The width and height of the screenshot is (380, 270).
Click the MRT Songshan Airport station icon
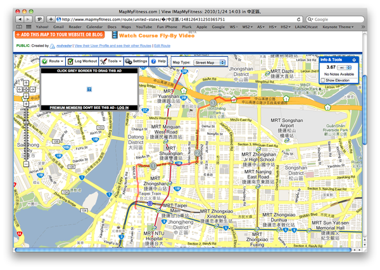coord(287,140)
